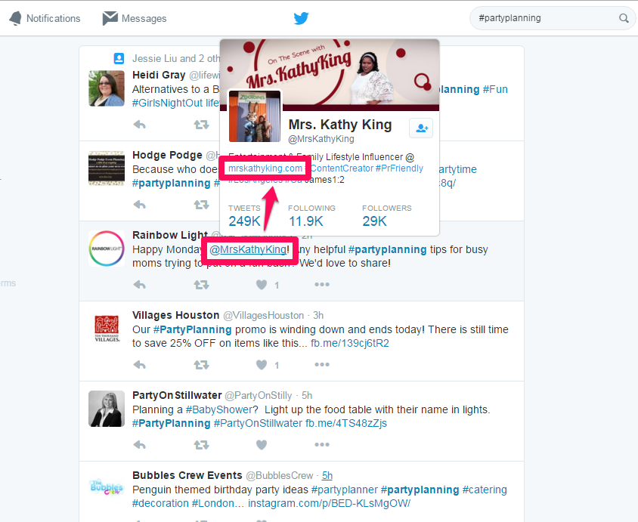Open the Messages menu
This screenshot has height=522, width=638.
click(134, 18)
